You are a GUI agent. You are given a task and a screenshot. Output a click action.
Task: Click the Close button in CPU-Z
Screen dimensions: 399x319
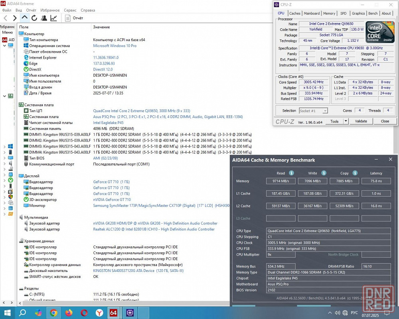385,121
